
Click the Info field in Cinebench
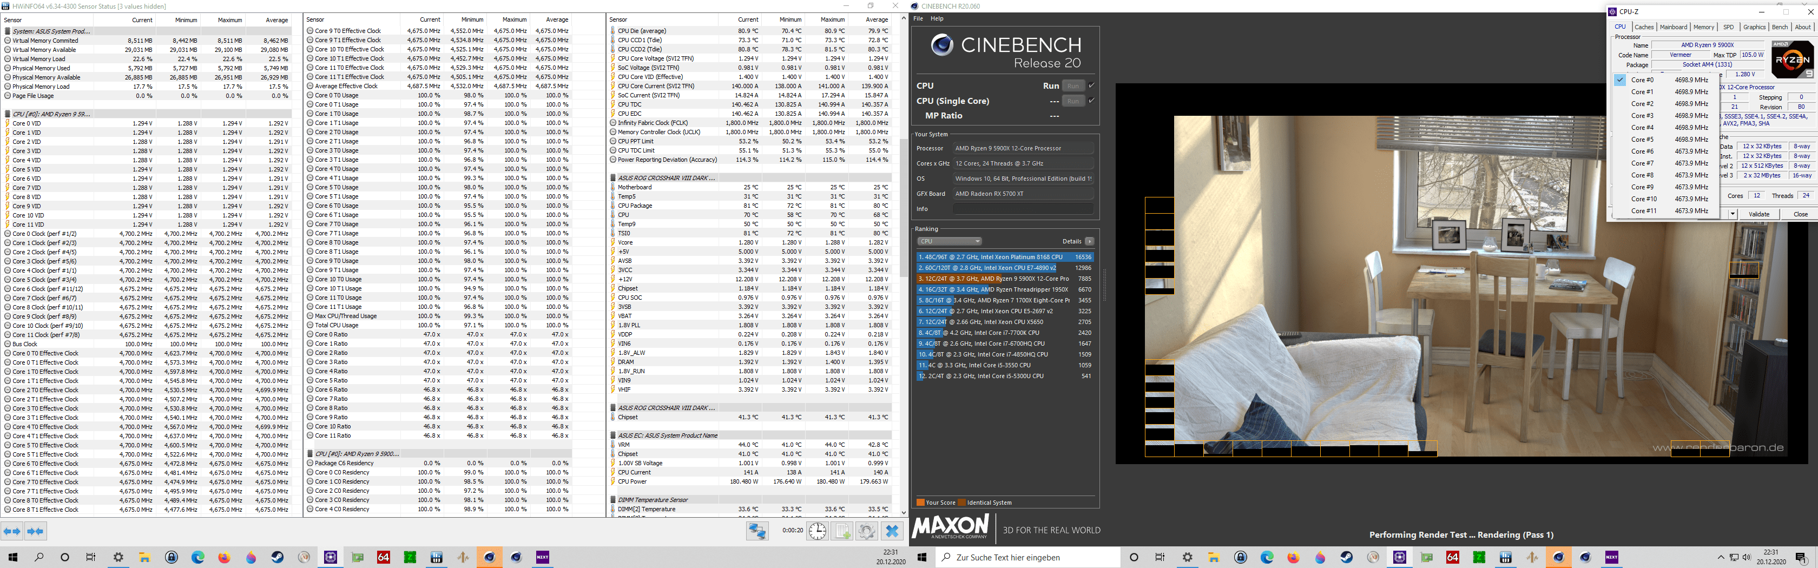(x=1023, y=209)
